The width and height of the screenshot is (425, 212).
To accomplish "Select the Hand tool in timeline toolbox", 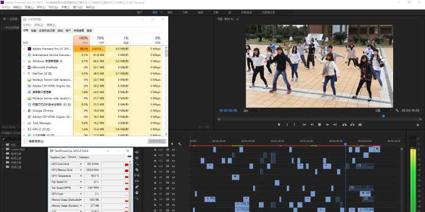I will 137,193.
